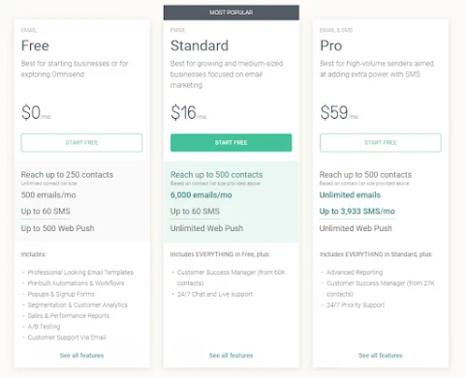Screen dimensions: 465x378
Task: Click START FREE under the Pro plan
Action: (x=381, y=143)
